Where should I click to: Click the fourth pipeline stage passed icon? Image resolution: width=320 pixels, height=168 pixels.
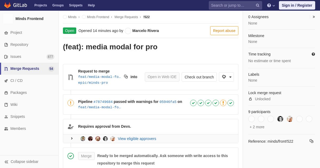click(x=216, y=103)
